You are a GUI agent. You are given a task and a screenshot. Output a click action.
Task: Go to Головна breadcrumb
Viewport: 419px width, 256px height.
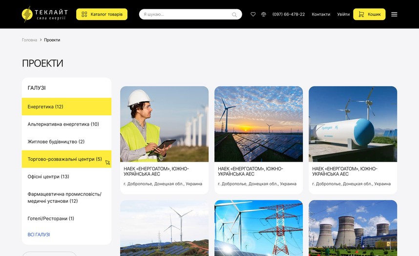[x=29, y=40]
